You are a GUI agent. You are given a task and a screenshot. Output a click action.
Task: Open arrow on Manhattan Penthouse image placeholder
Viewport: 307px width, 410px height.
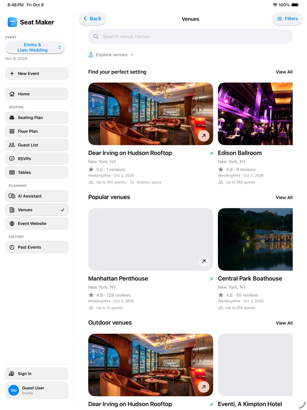(x=204, y=261)
